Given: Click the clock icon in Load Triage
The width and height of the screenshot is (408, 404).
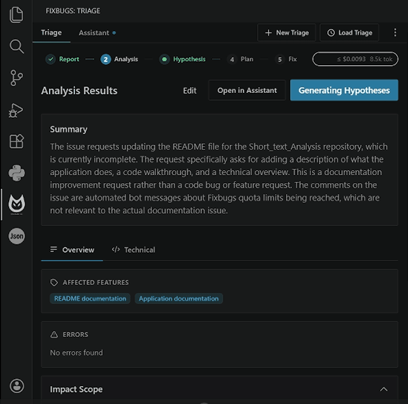Looking at the screenshot, I should [x=331, y=33].
